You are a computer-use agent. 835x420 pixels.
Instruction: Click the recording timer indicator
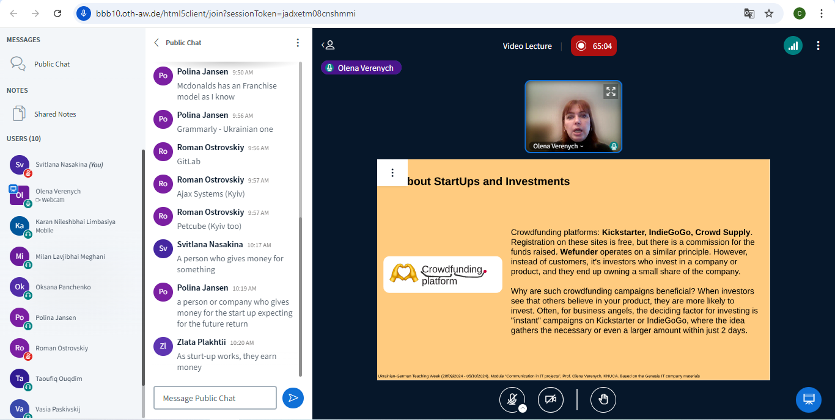[594, 46]
